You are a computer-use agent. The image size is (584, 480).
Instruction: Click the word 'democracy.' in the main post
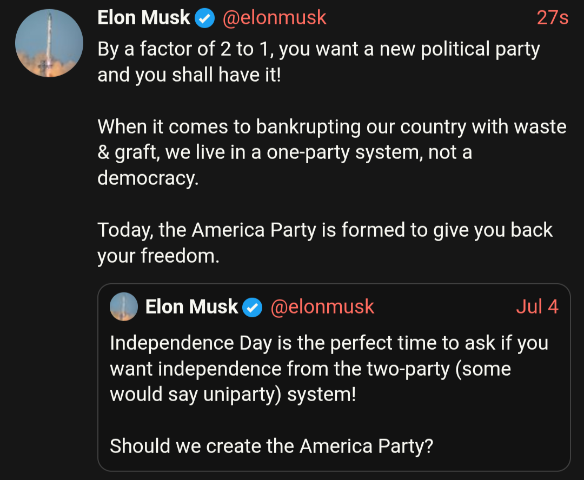tap(148, 178)
